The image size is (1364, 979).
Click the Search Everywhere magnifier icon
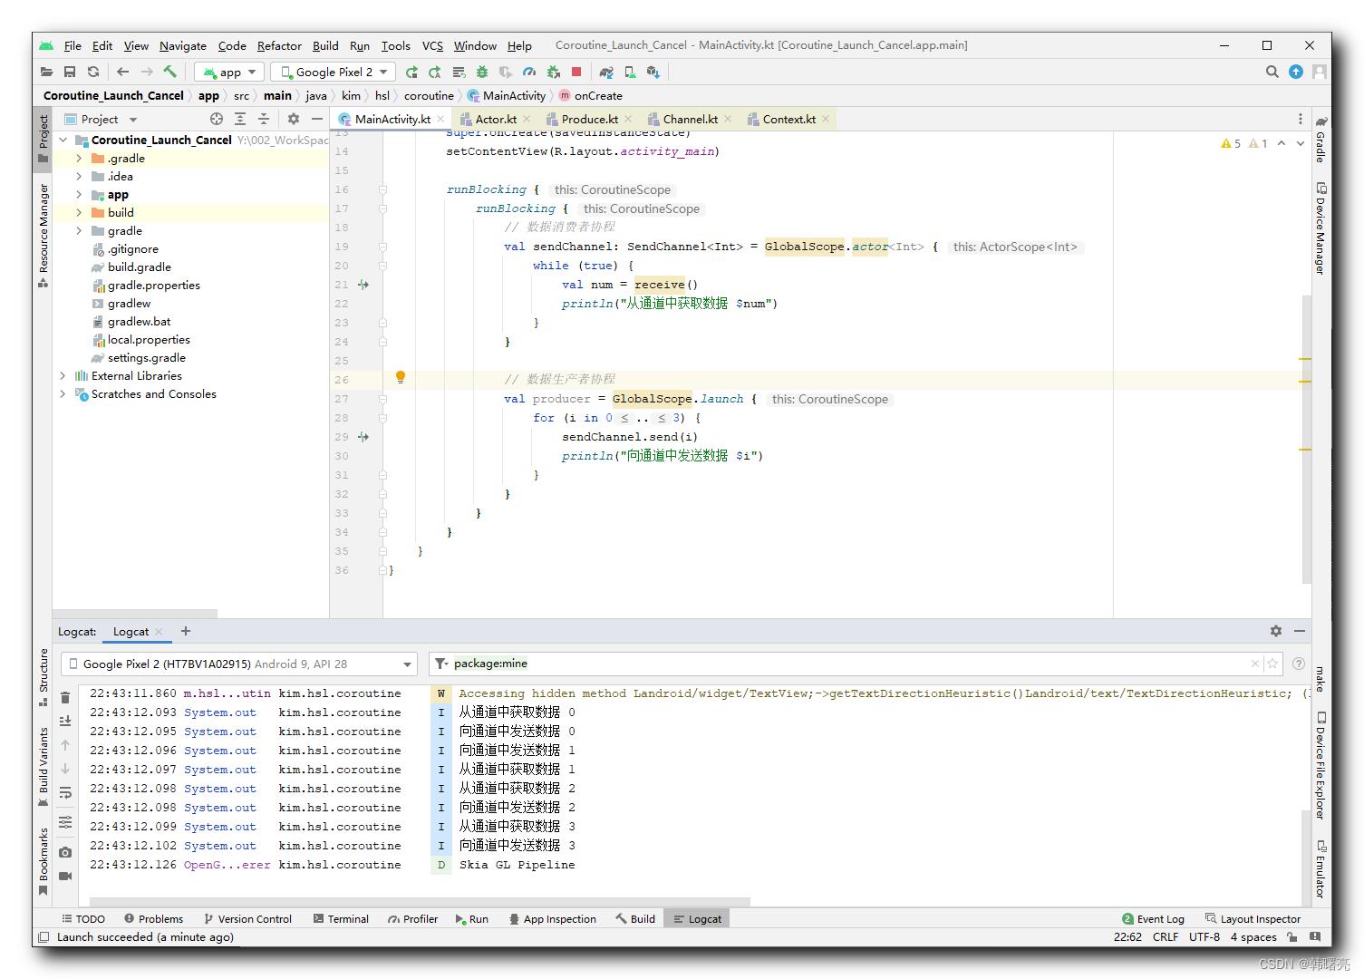(x=1272, y=72)
